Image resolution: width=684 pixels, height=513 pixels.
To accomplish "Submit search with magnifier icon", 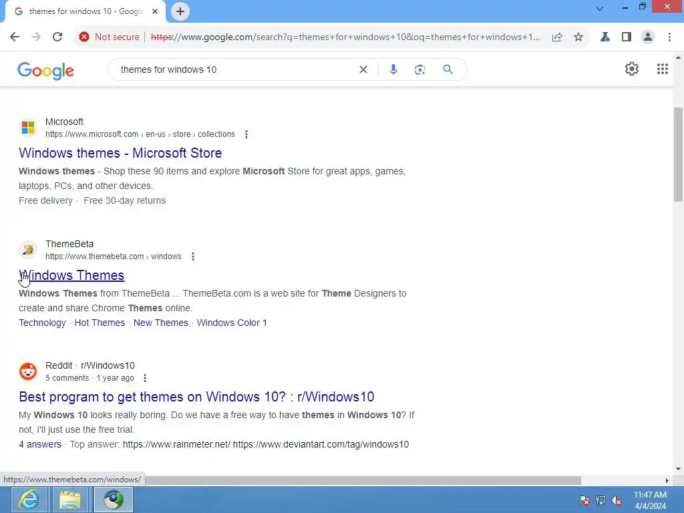I will 448,69.
